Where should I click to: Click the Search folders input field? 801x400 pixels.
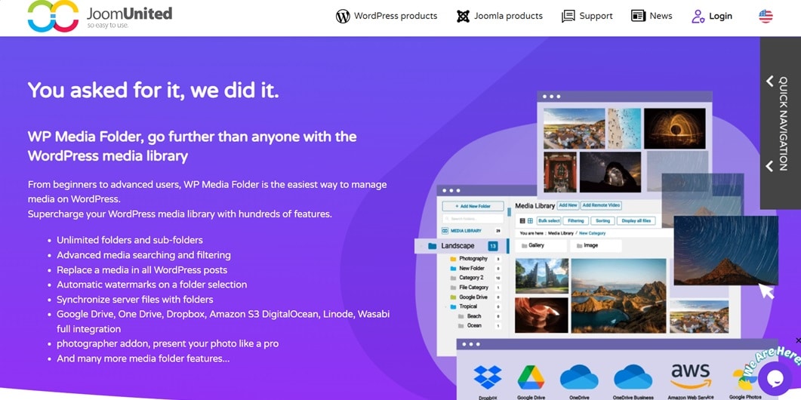473,219
